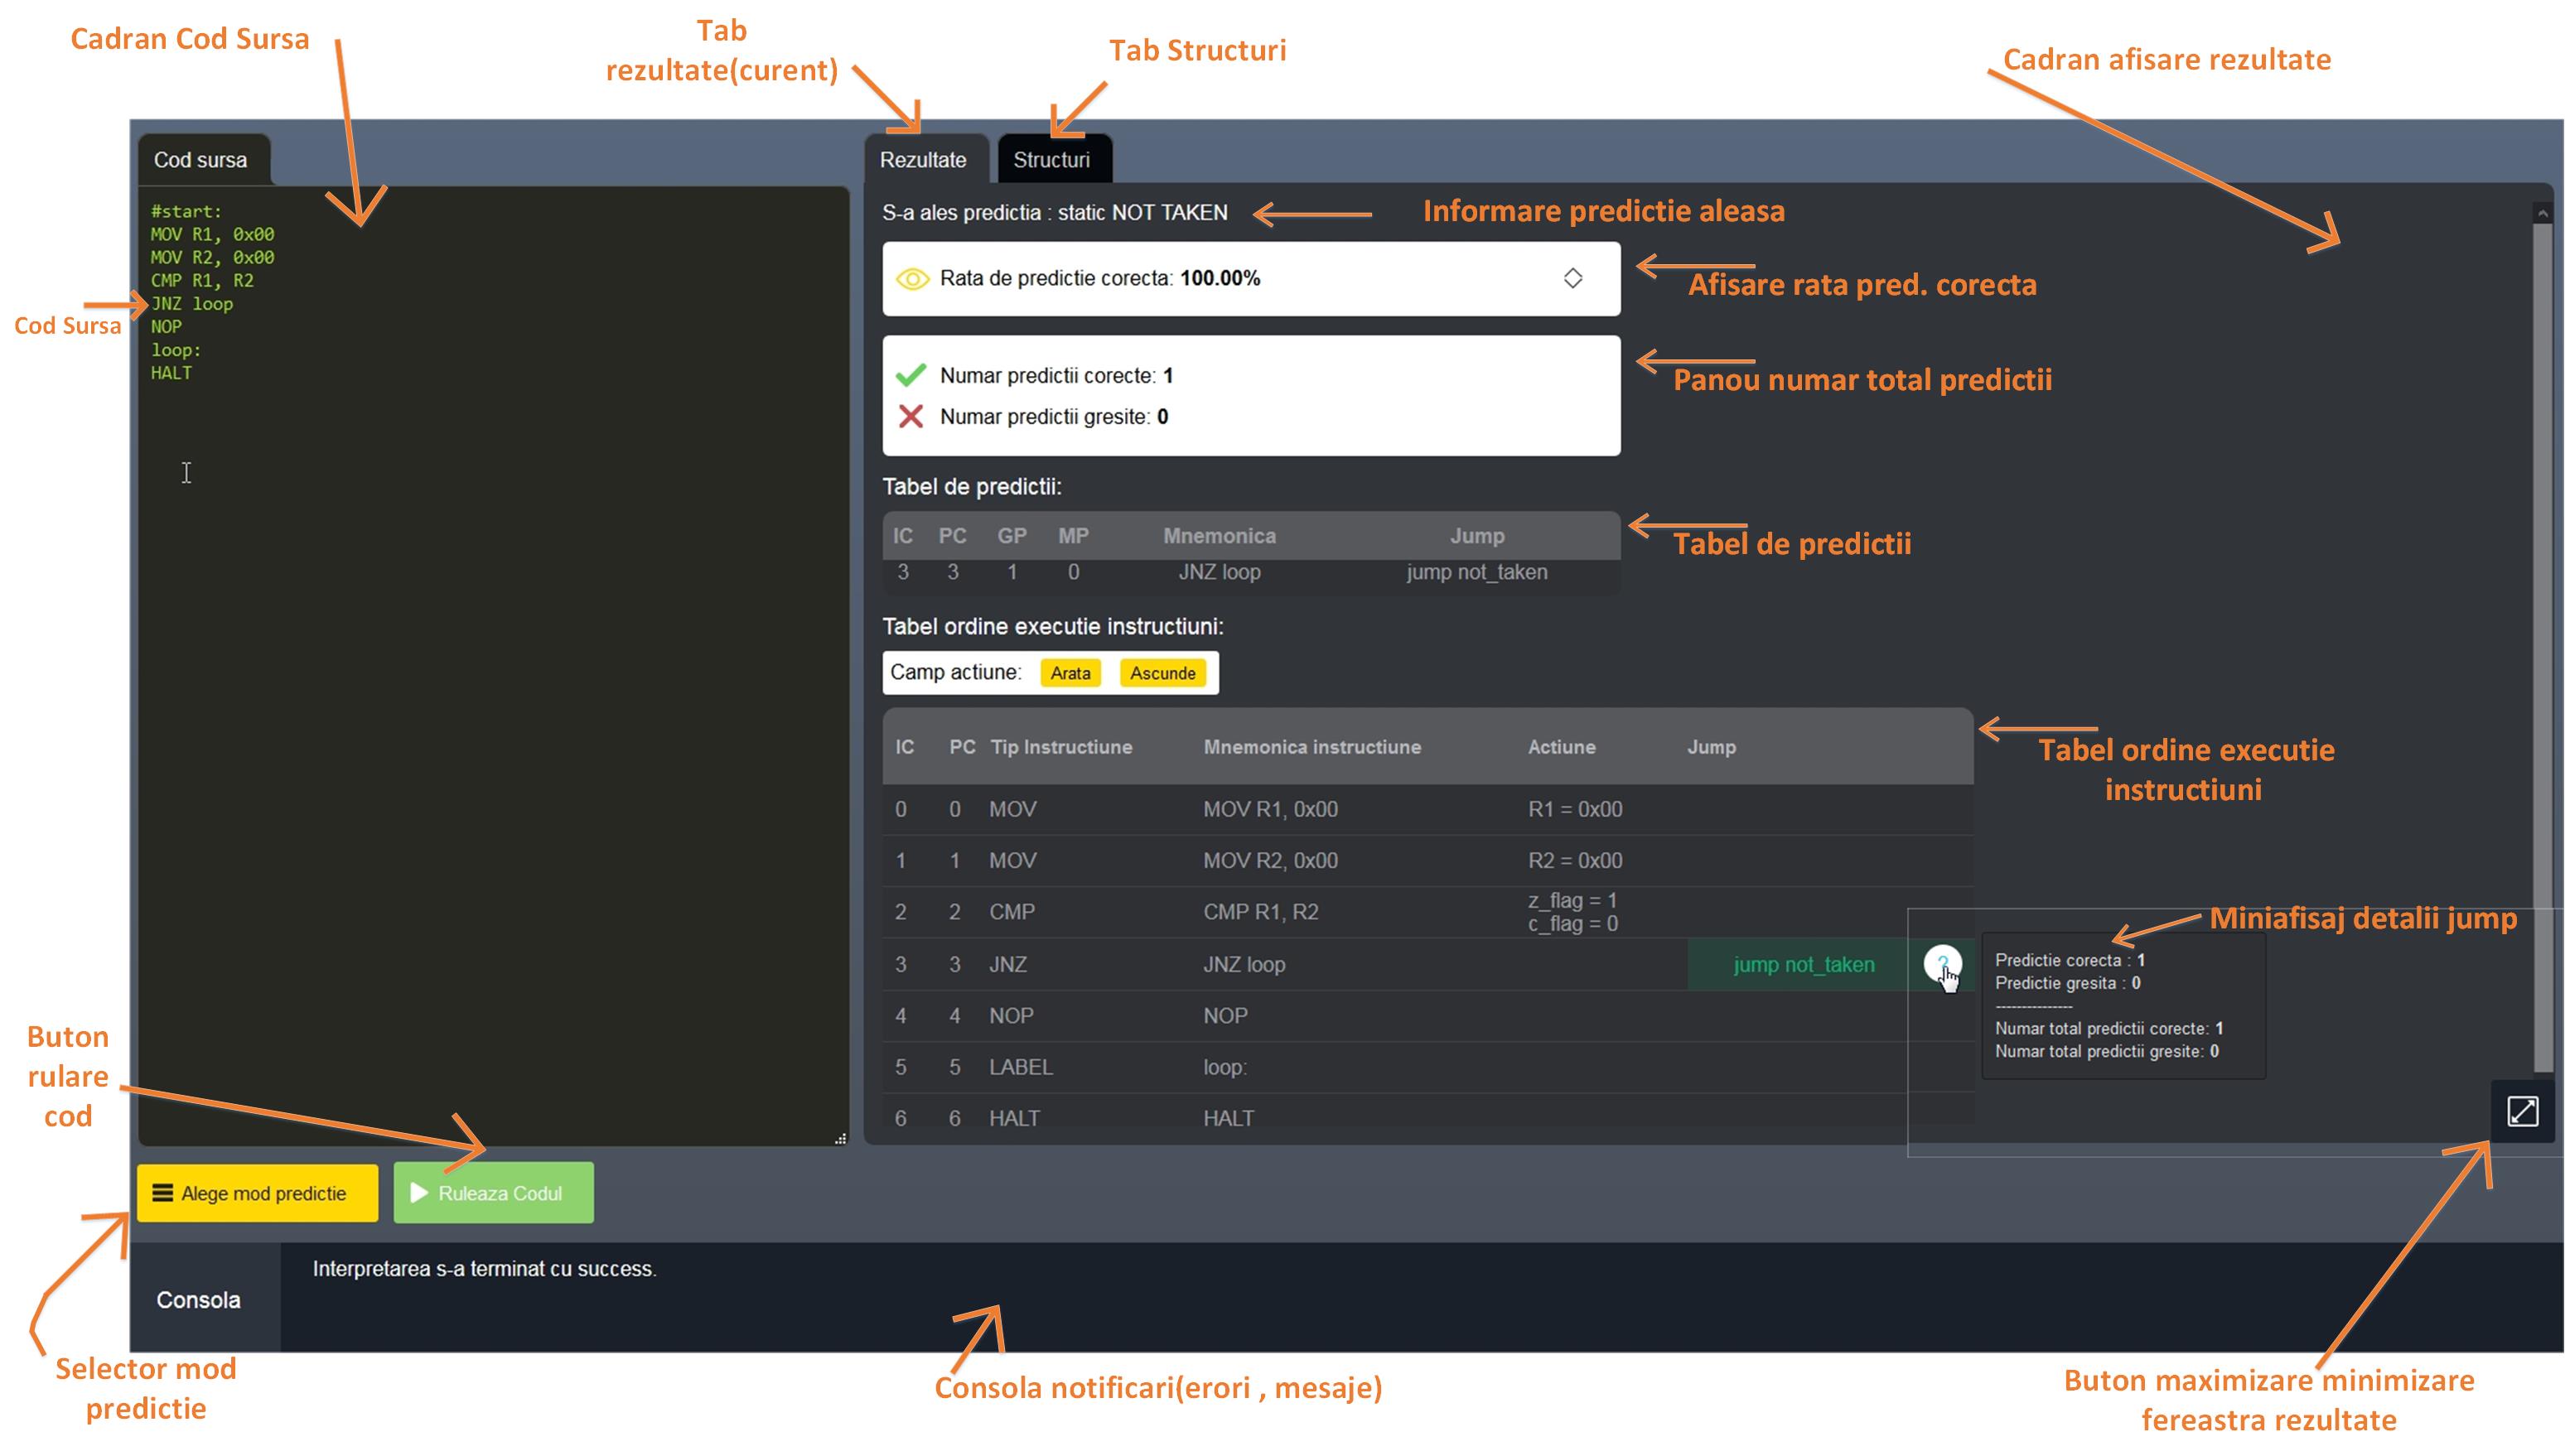Click the maximize results window icon
2565x1456 pixels.
2521,1110
